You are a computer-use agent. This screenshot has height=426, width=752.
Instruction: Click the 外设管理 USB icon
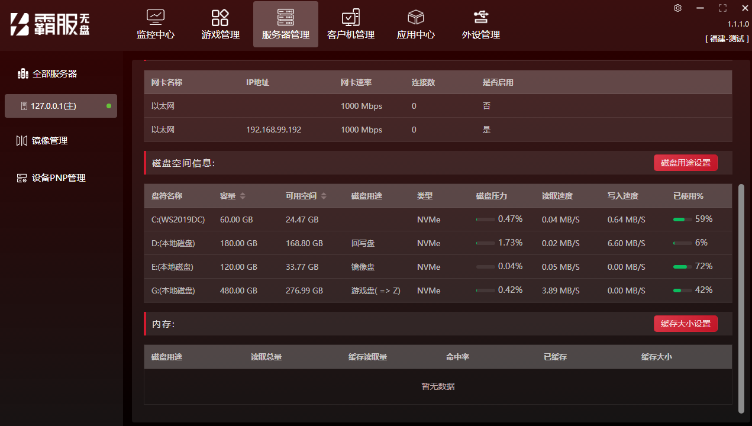point(481,17)
